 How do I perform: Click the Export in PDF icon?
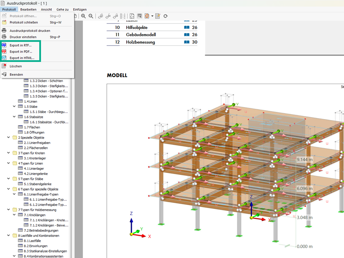coord(4,52)
